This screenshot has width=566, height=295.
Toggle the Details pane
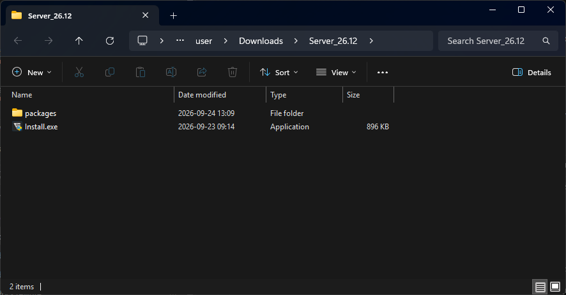click(532, 73)
